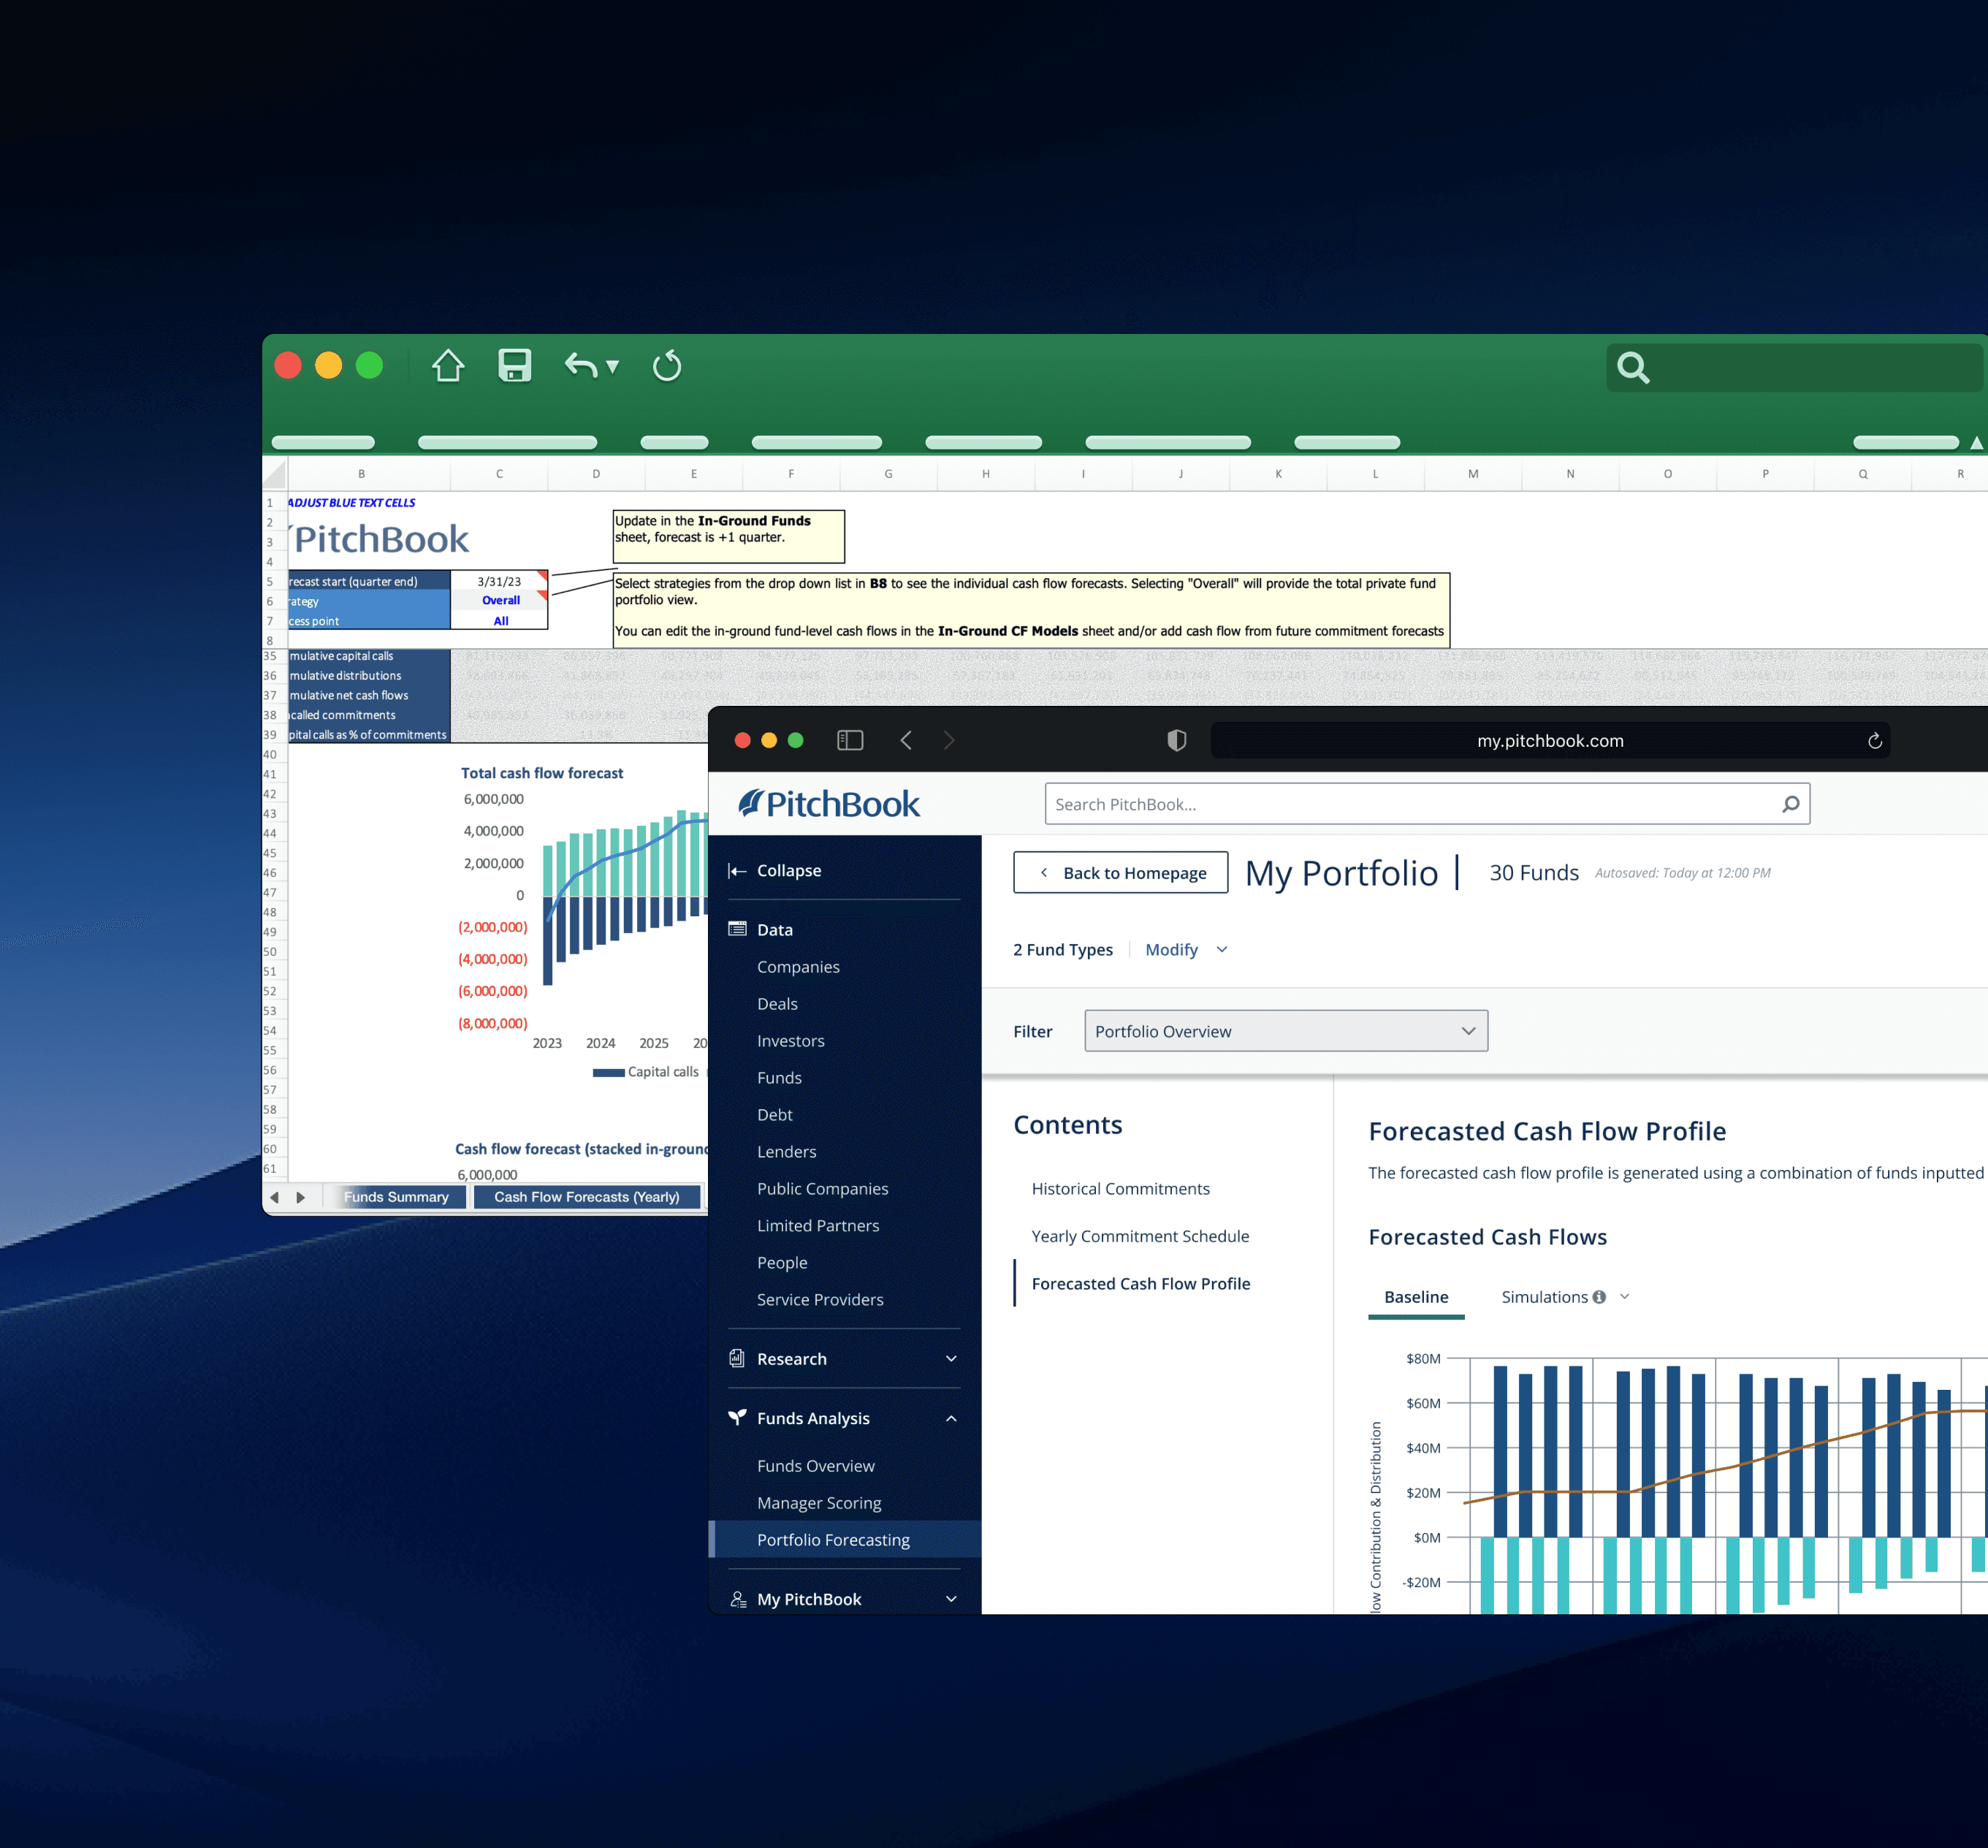Open the Portfolio Overview filter dropdown
This screenshot has width=1988, height=1848.
pos(1285,1031)
